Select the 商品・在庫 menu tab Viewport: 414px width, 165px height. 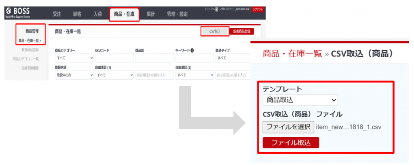point(124,14)
